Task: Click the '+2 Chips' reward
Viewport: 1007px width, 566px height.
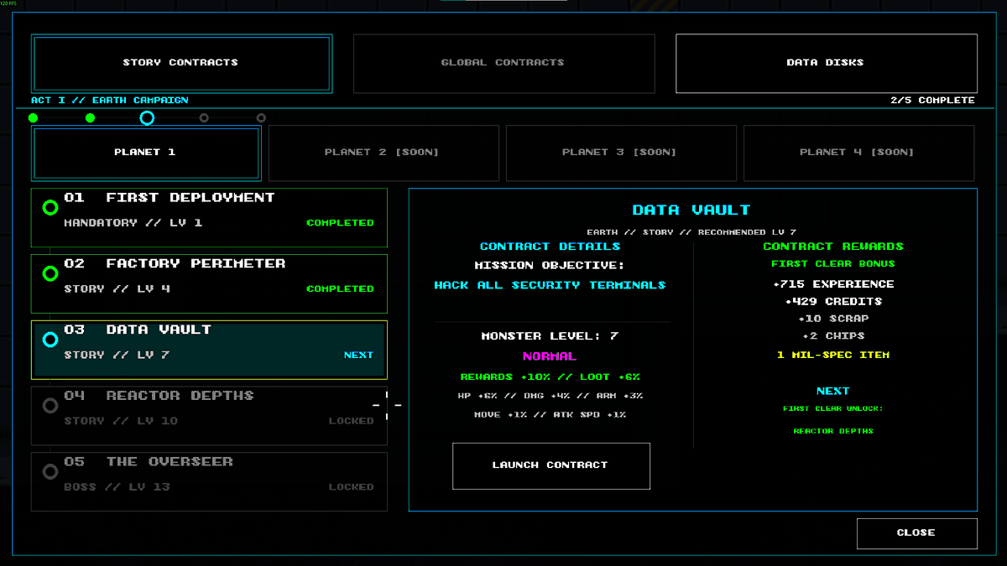Action: pos(833,337)
